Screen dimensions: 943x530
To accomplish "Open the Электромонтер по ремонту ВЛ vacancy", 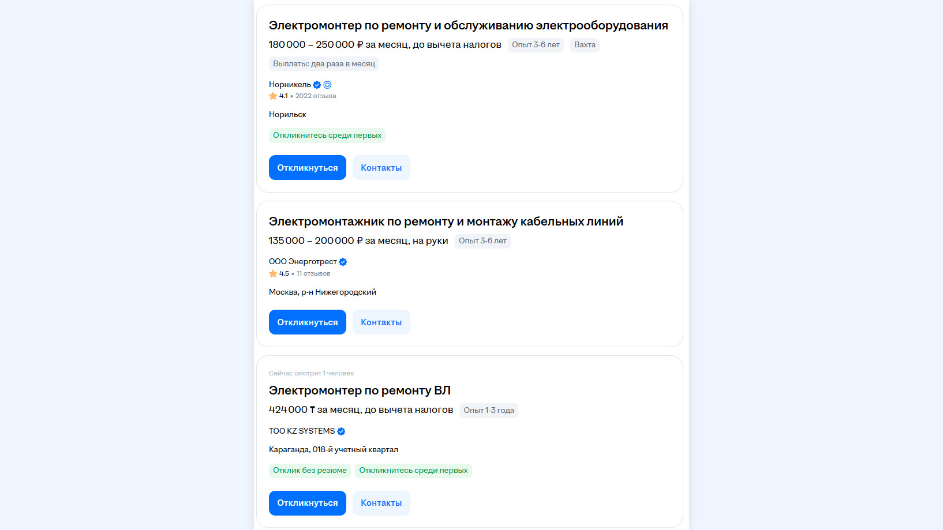I will 360,390.
